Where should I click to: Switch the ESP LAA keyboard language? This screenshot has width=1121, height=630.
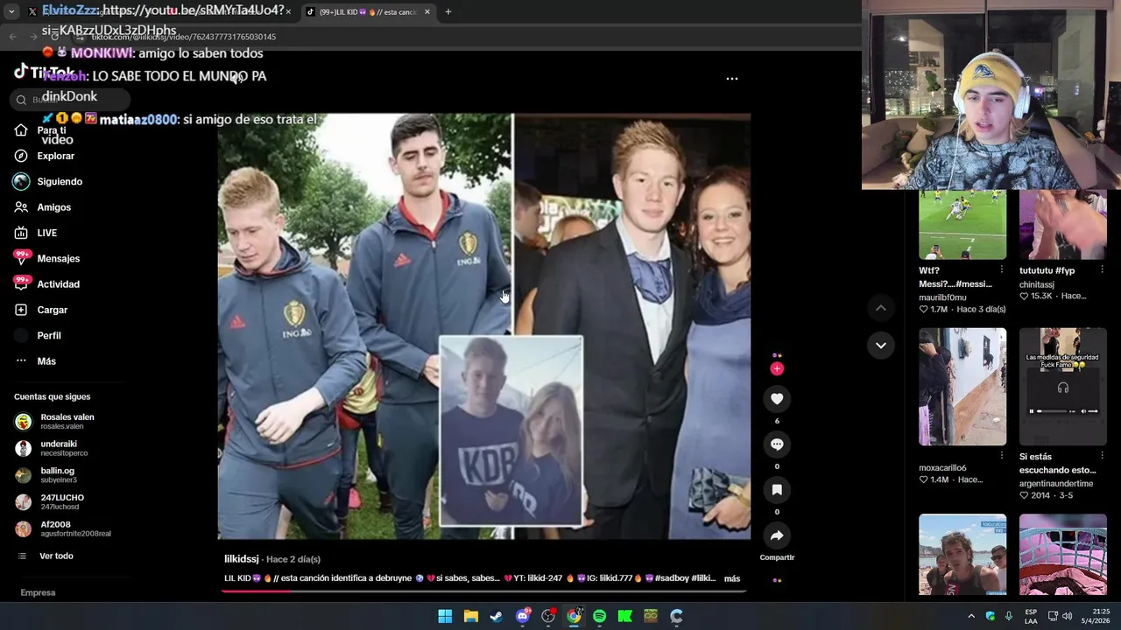tap(1031, 616)
